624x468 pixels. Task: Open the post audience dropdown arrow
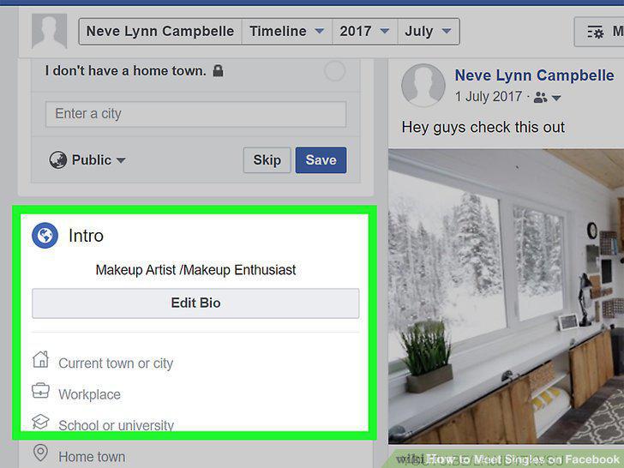point(556,98)
